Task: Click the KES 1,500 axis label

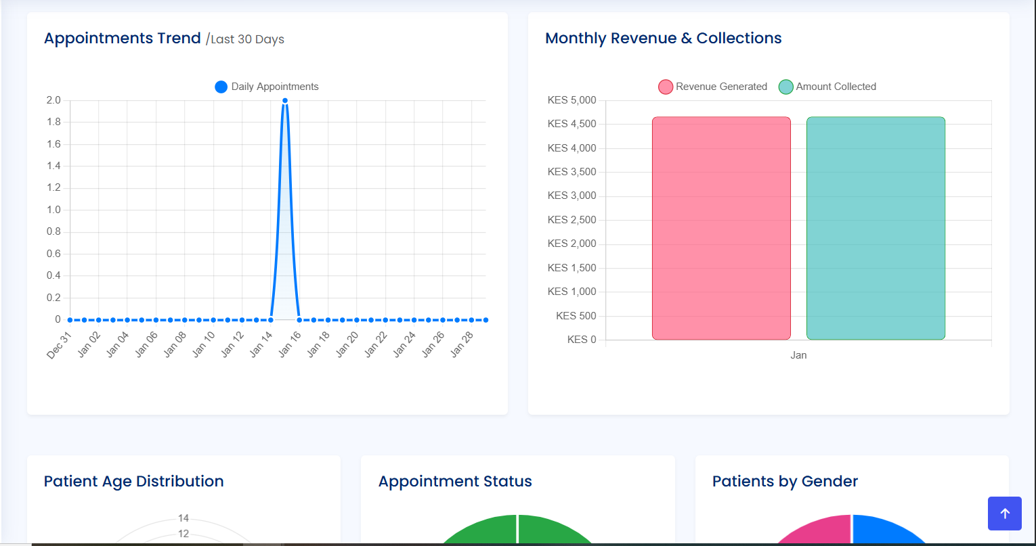Action: coord(572,268)
